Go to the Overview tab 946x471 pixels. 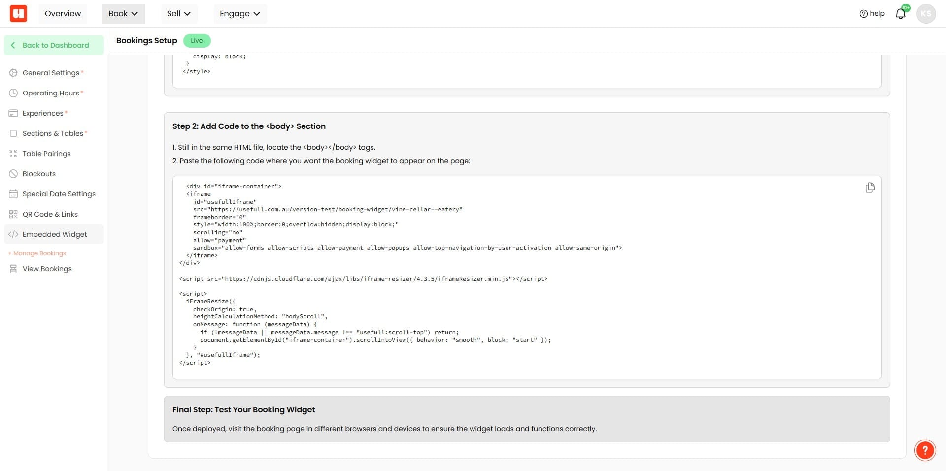[x=63, y=14]
